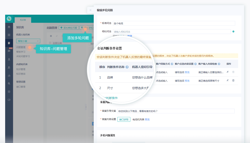The height and width of the screenshot is (143, 250).
Task: Open the 智能小爱 robot dropdown
Action: pyautogui.click(x=28, y=41)
